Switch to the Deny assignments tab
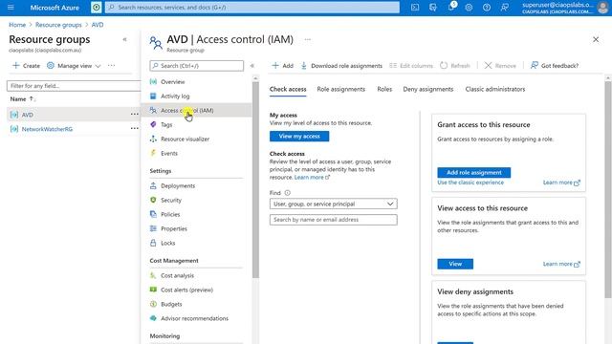This screenshot has width=612, height=344. [x=427, y=89]
